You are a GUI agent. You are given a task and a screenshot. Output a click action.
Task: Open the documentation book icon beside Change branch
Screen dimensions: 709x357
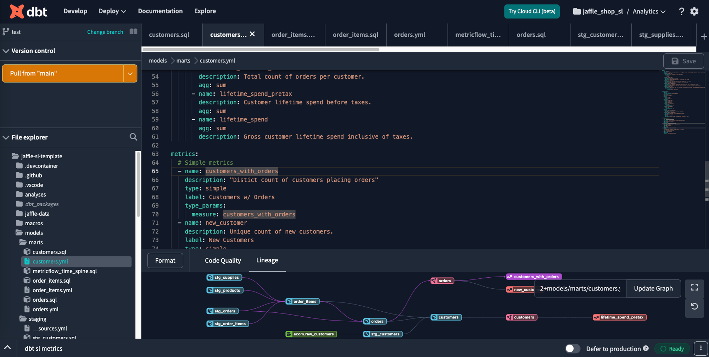(133, 32)
